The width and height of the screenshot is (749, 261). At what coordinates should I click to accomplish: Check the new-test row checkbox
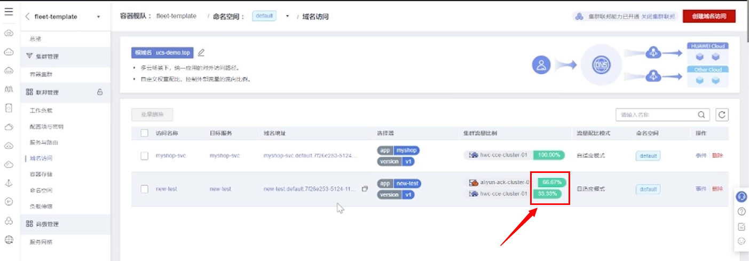[144, 189]
